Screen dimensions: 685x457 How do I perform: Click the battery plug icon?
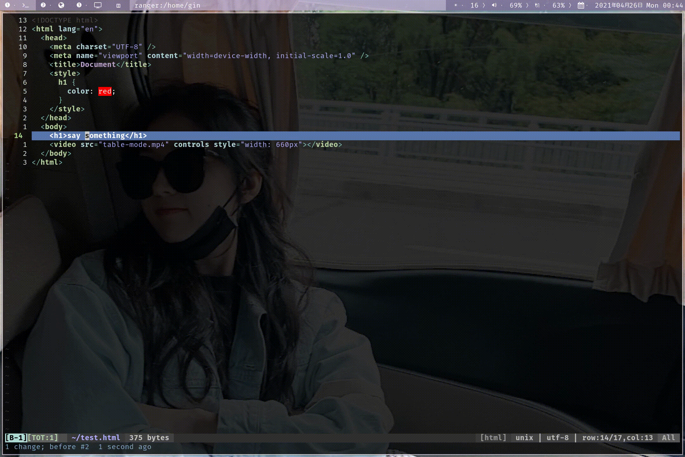coord(537,5)
